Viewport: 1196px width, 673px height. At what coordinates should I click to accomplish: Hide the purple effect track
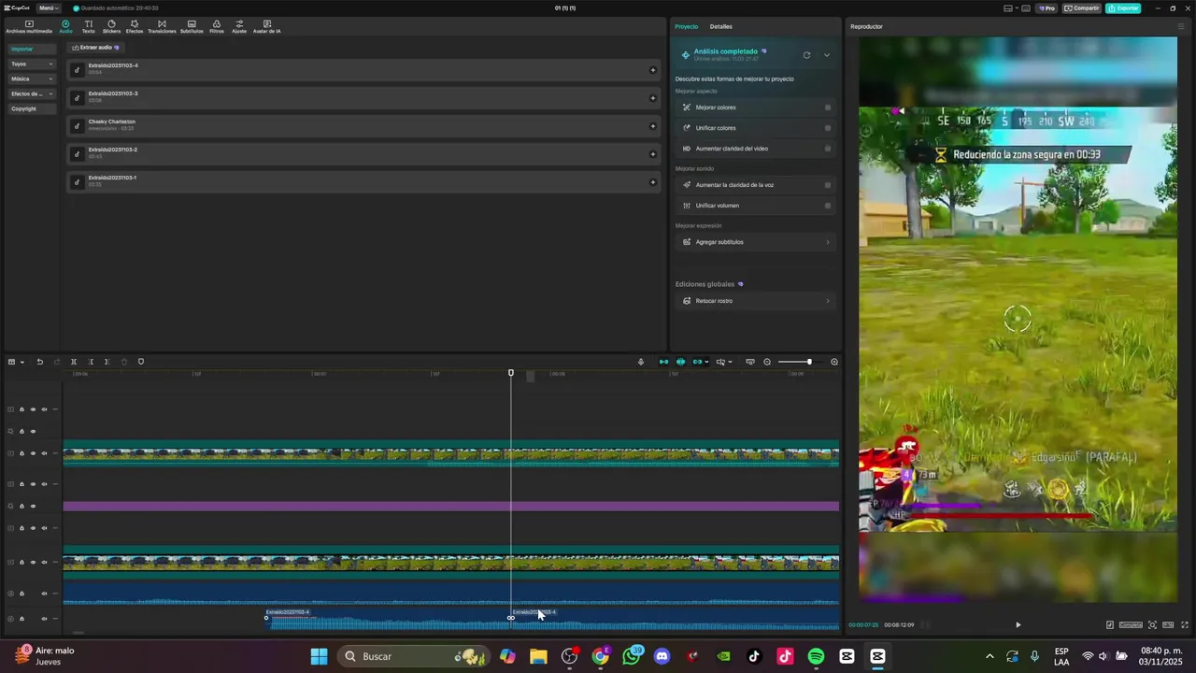click(x=33, y=507)
